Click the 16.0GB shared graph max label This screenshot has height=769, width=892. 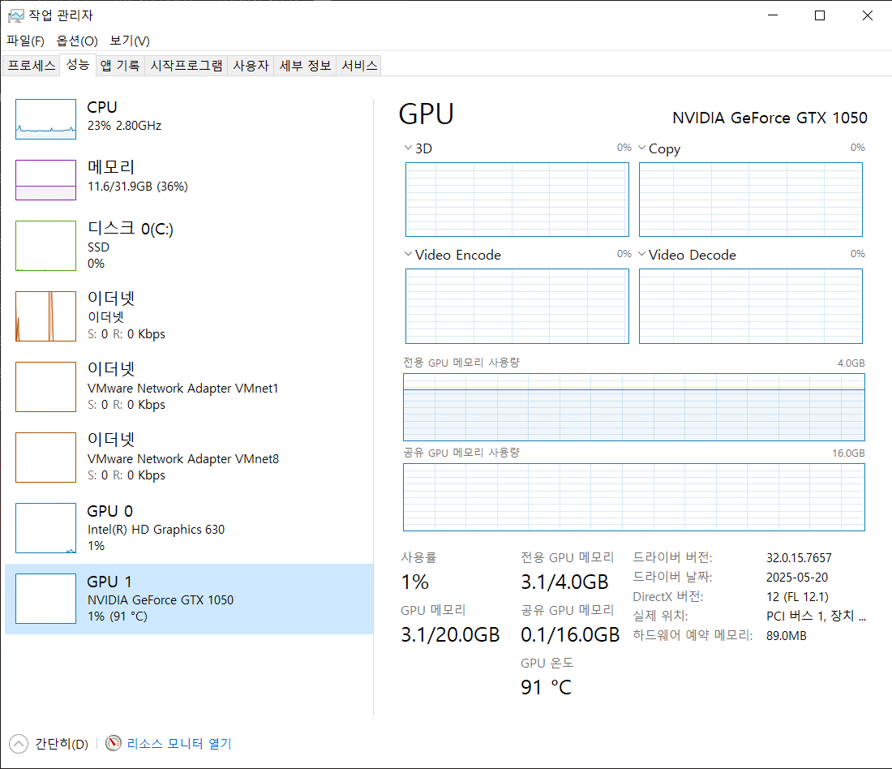tap(848, 453)
